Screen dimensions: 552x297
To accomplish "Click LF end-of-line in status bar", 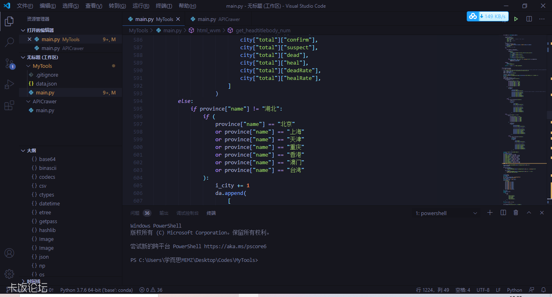I will [498, 290].
